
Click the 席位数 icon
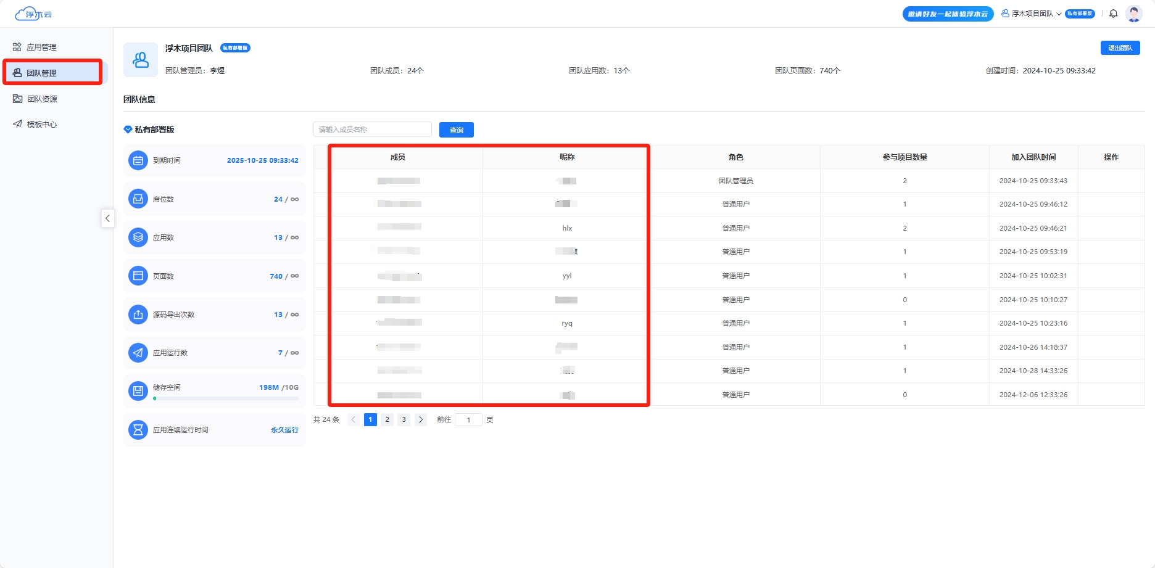(x=138, y=199)
